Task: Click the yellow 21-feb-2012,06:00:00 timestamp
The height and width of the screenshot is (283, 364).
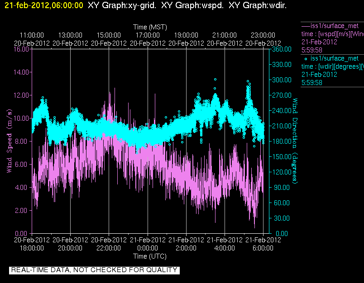Action: (x=43, y=5)
